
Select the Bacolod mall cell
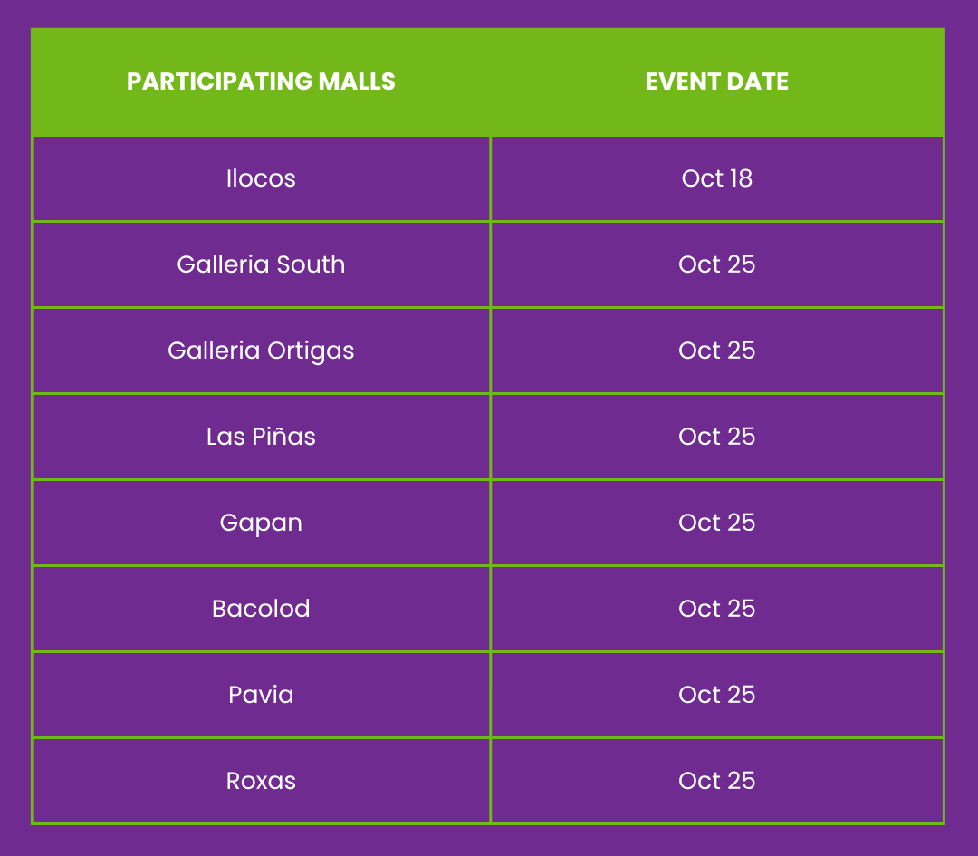(261, 609)
